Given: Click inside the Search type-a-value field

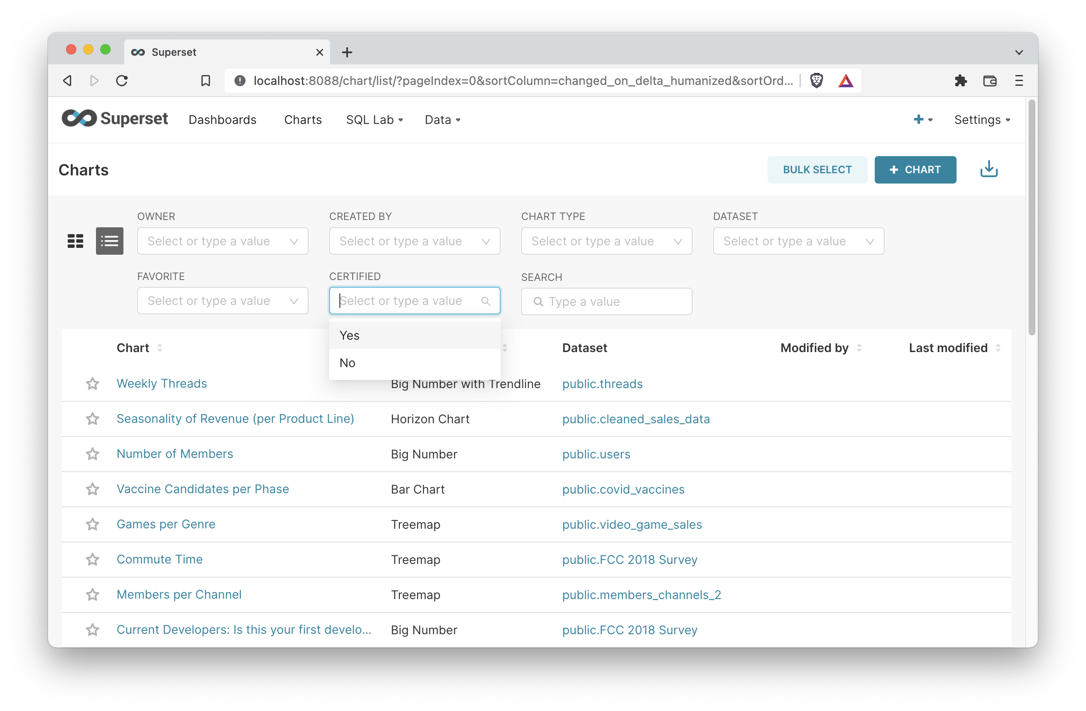Looking at the screenshot, I should pos(606,301).
